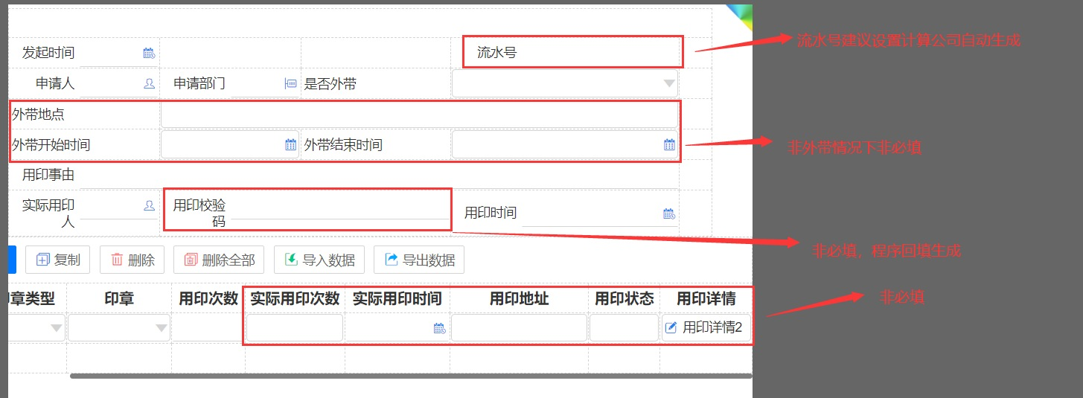
Task: Click the person icon in 实际用印人 field
Action: [149, 205]
